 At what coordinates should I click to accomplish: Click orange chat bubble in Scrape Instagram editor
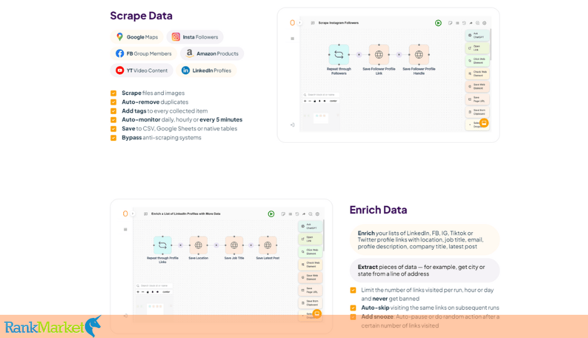point(484,123)
